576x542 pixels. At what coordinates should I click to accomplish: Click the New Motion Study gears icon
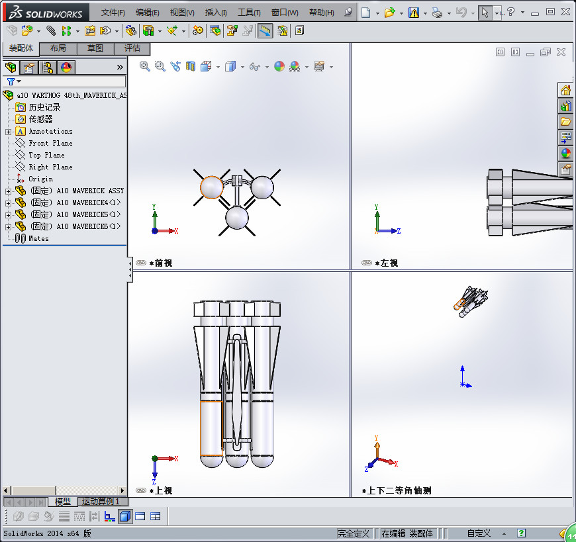tap(198, 30)
